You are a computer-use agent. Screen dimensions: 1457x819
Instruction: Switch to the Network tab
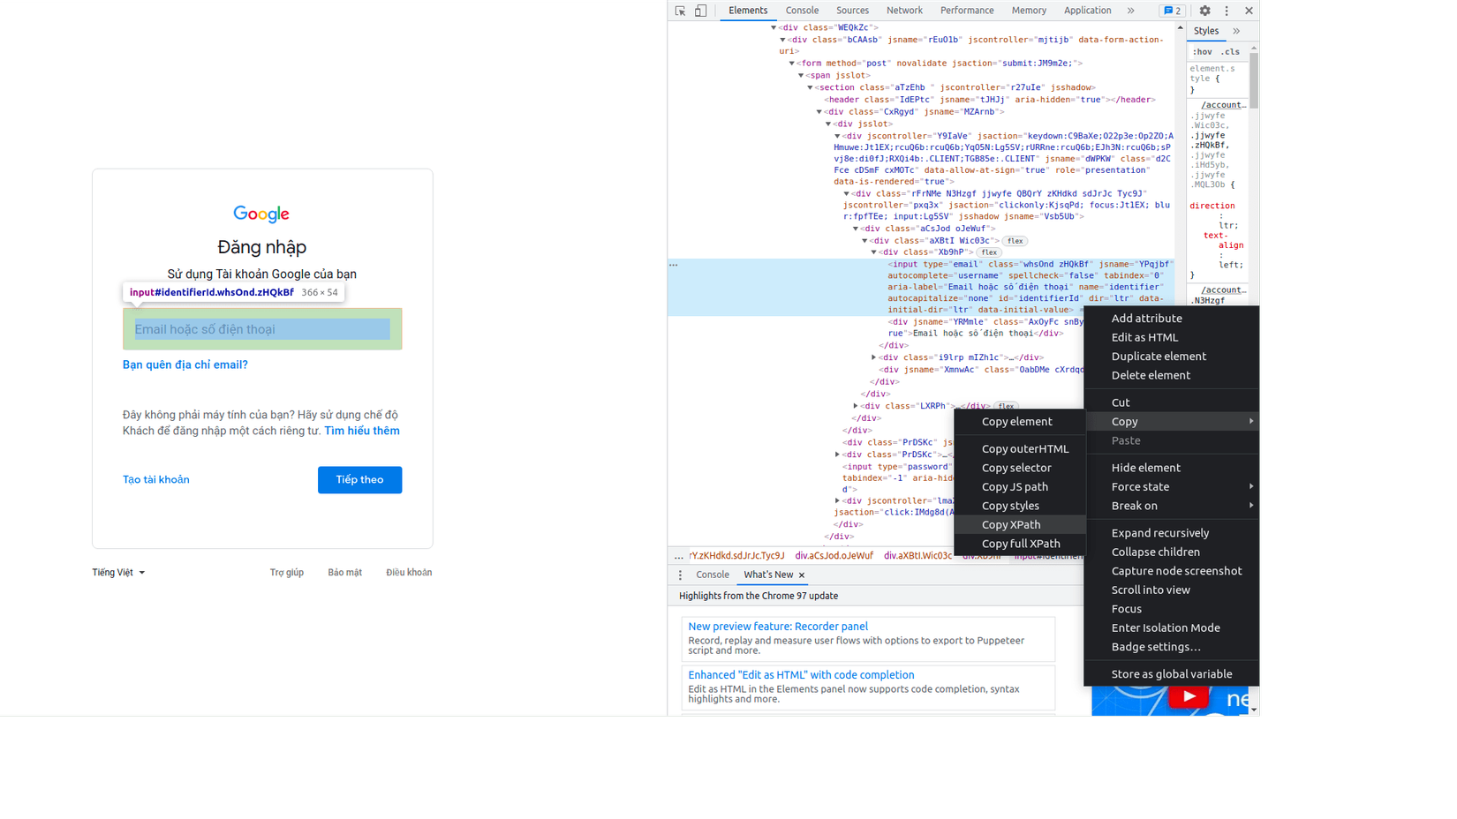904,11
